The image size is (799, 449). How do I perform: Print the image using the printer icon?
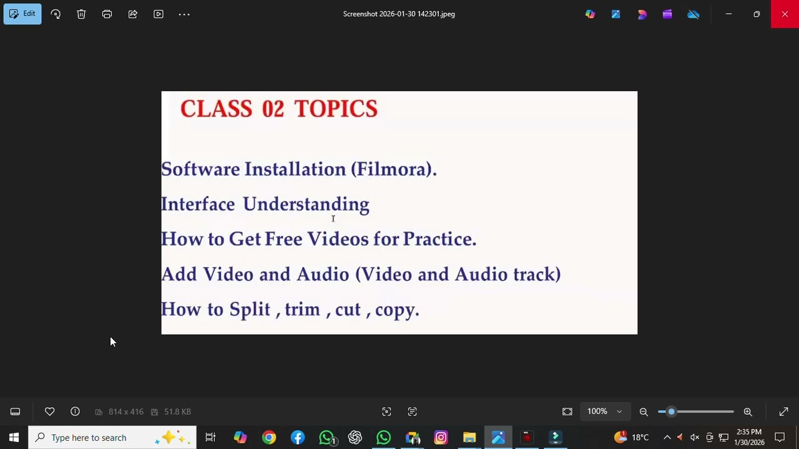[107, 14]
